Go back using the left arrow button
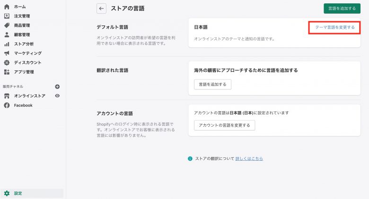The width and height of the screenshot is (369, 199). 101,9
